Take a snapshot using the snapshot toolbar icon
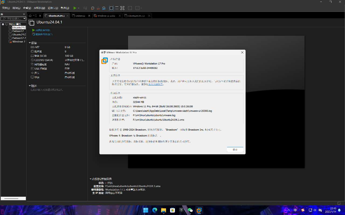345x215 pixels. tap(93, 8)
